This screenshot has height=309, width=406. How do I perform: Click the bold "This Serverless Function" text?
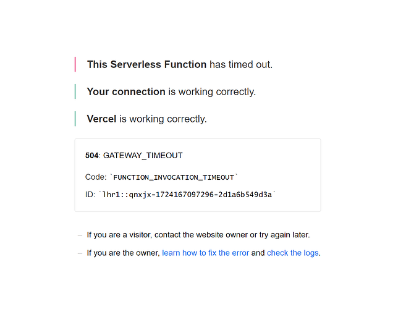tap(146, 64)
